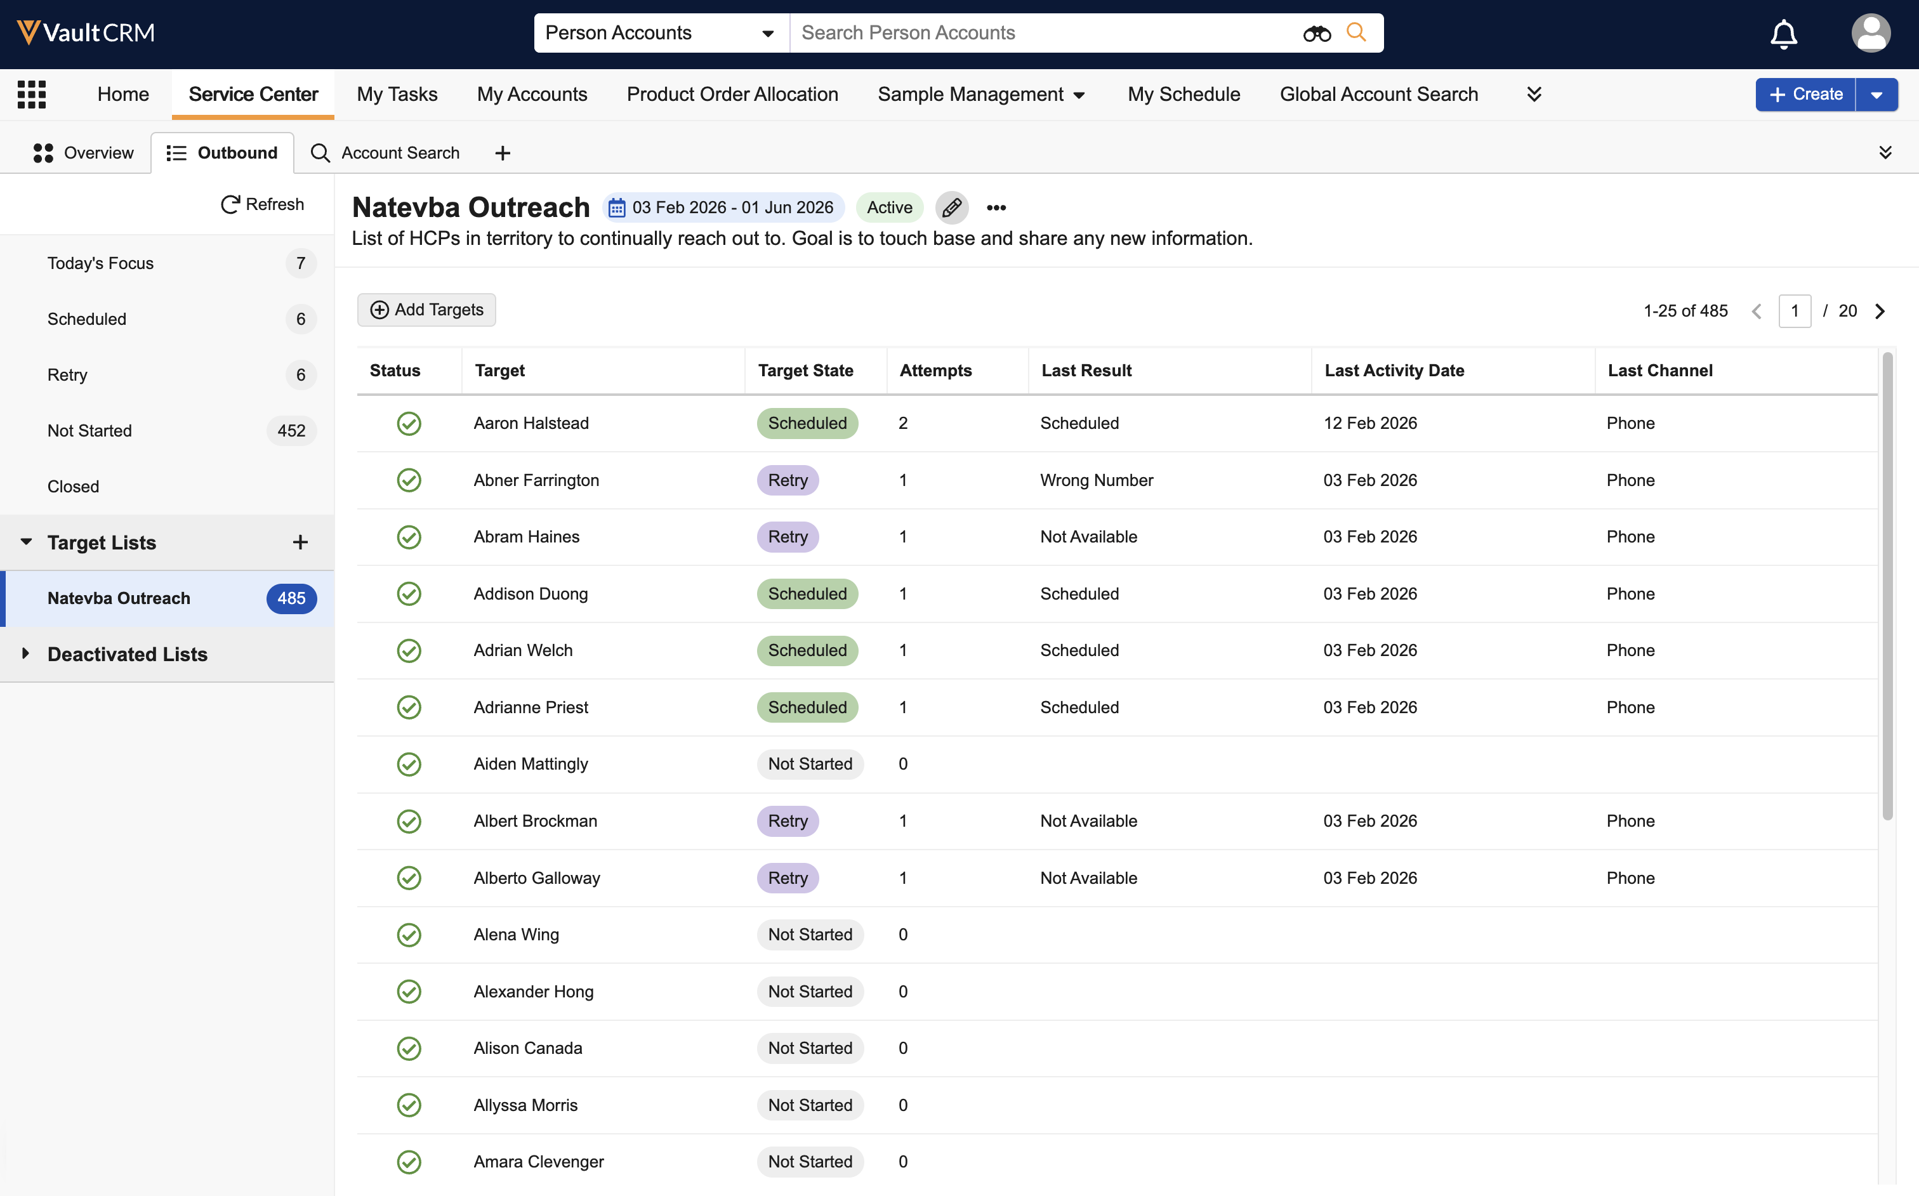Go to next page of targets
This screenshot has width=1919, height=1196.
pyautogui.click(x=1880, y=311)
